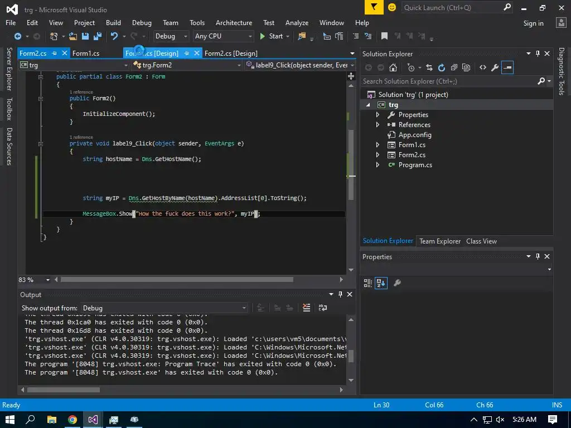The height and width of the screenshot is (428, 571).
Task: Open Server Explorer side tab
Action: click(9, 69)
